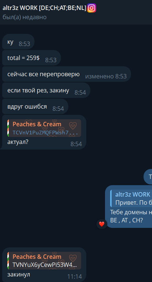Click the 'если твой рез, закину' message

pos(46,90)
